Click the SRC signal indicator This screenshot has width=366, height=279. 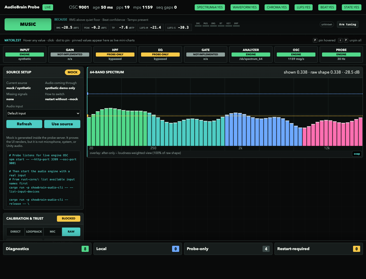tap(198, 24)
